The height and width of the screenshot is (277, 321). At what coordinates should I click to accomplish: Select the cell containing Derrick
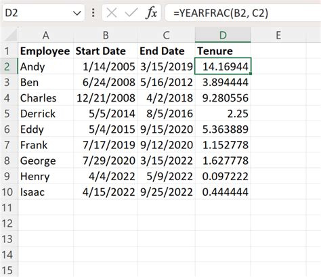point(46,113)
